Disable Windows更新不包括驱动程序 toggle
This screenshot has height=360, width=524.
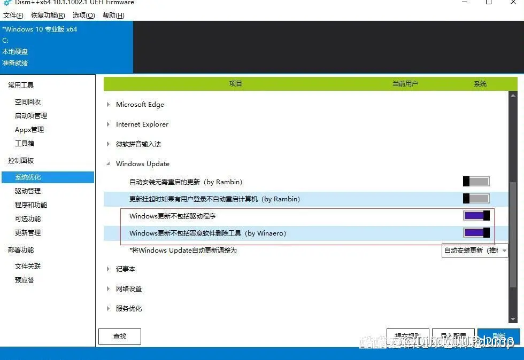tap(476, 216)
